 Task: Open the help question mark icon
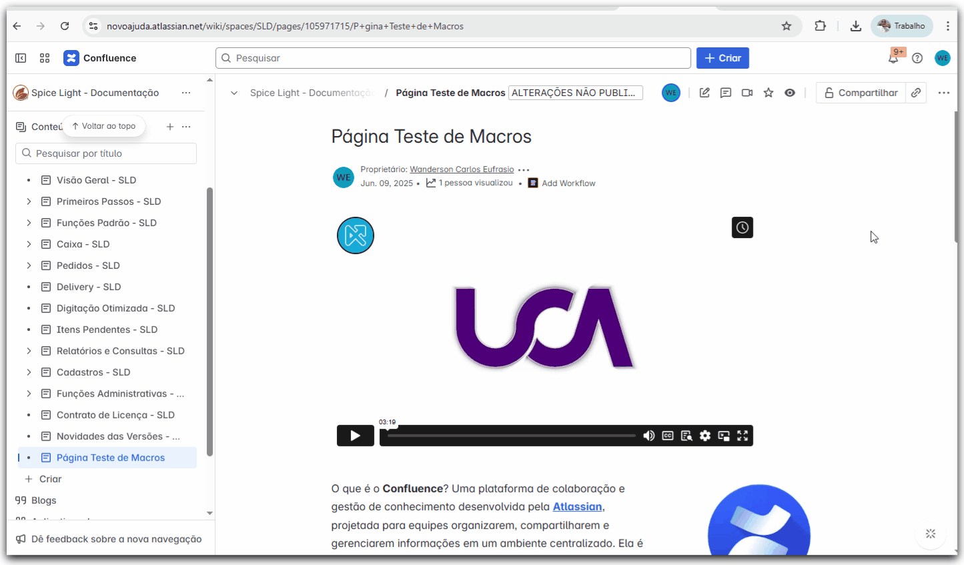pyautogui.click(x=917, y=58)
